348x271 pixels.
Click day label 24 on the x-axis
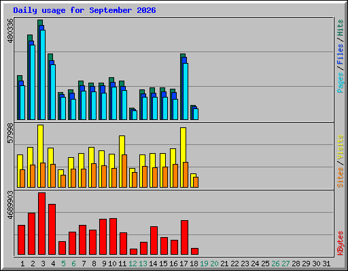[x=255, y=264]
